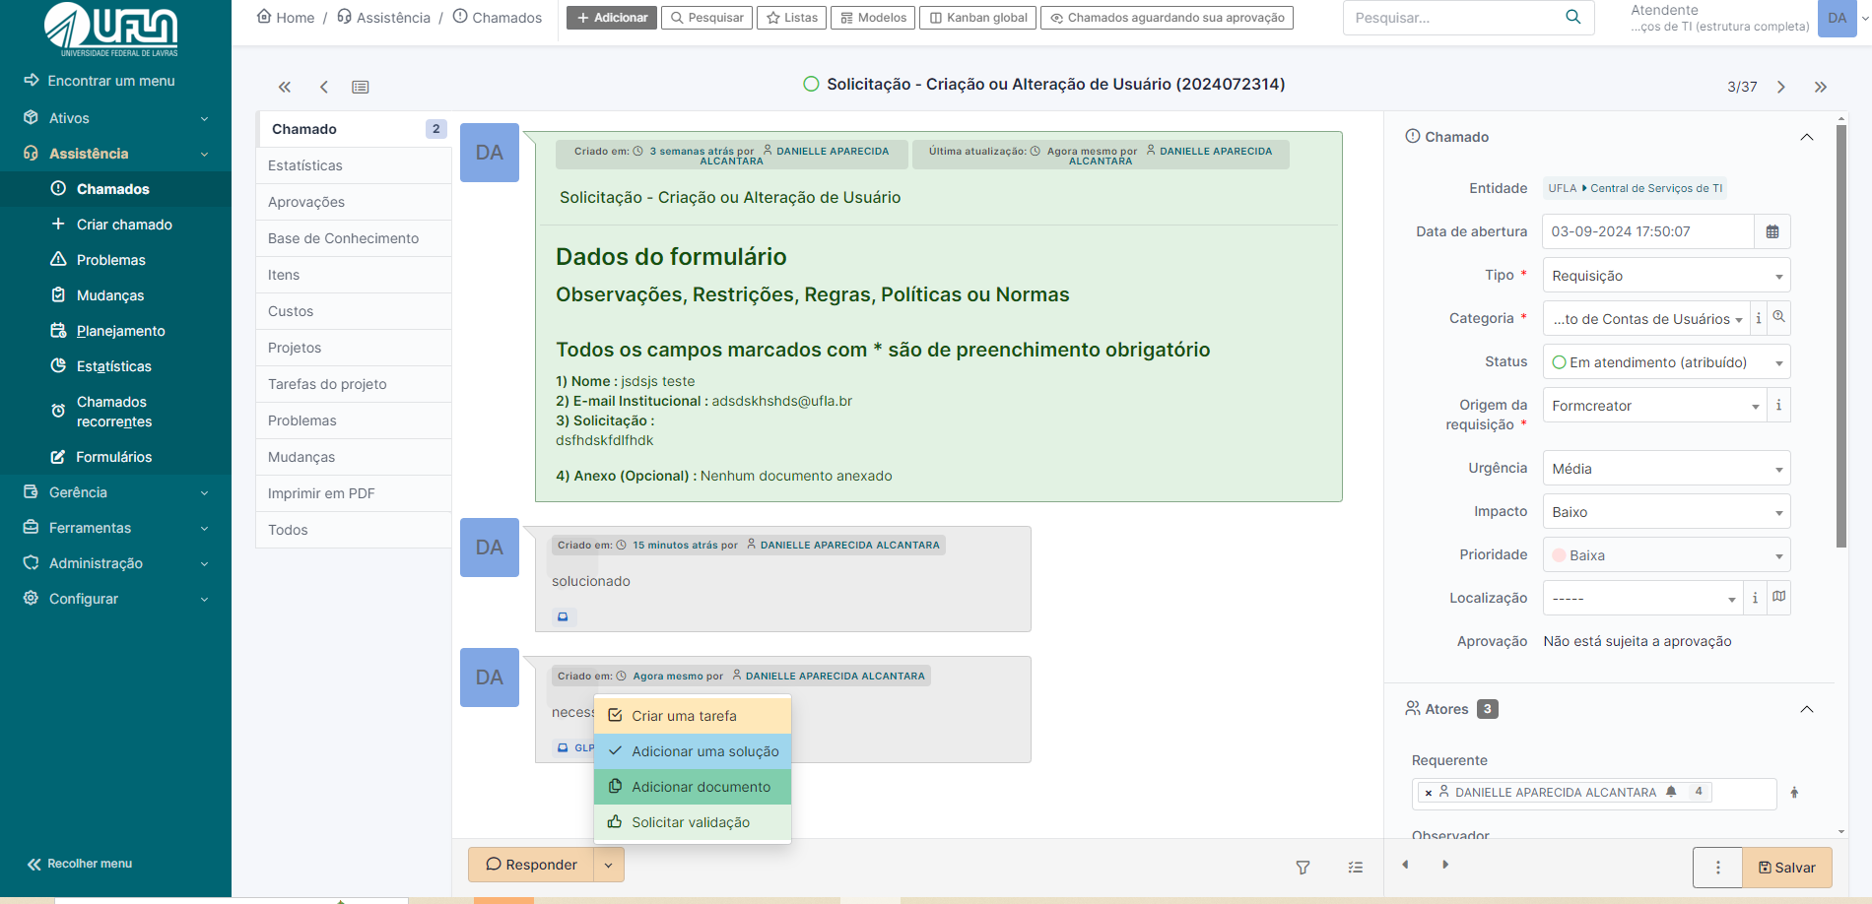Open Chamados aguardando sua aprovação
This screenshot has height=904, width=1872.
(1167, 18)
